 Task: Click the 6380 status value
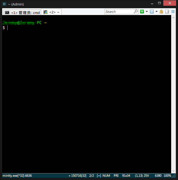158,176
